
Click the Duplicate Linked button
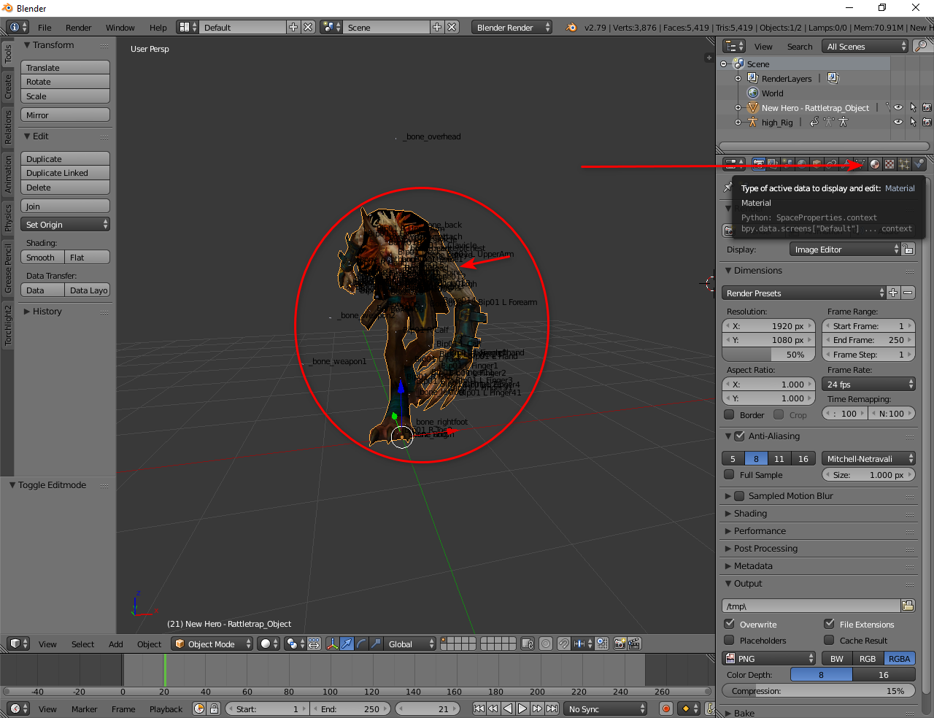[65, 173]
